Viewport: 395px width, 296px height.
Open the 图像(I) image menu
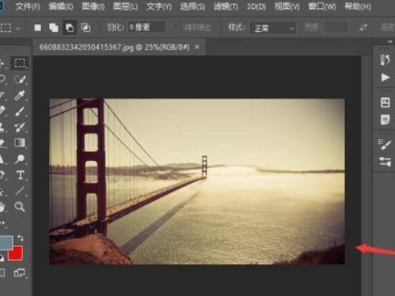pos(93,6)
